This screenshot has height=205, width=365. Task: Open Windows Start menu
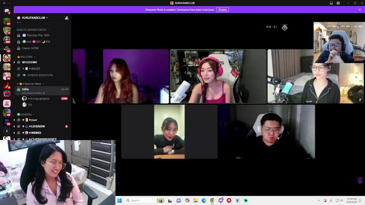tap(119, 200)
